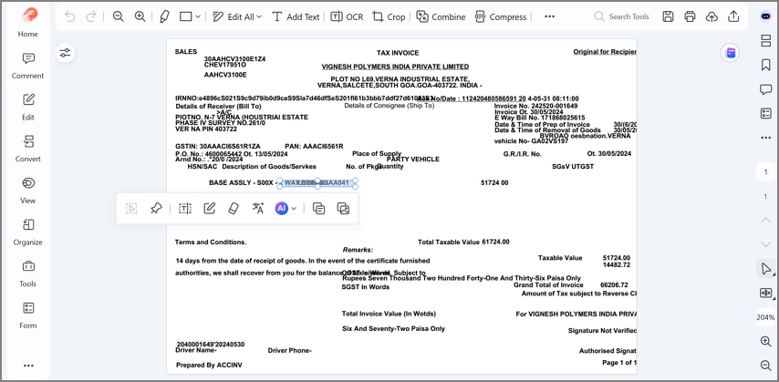Focus the Search Tools field
The width and height of the screenshot is (779, 382).
click(622, 17)
